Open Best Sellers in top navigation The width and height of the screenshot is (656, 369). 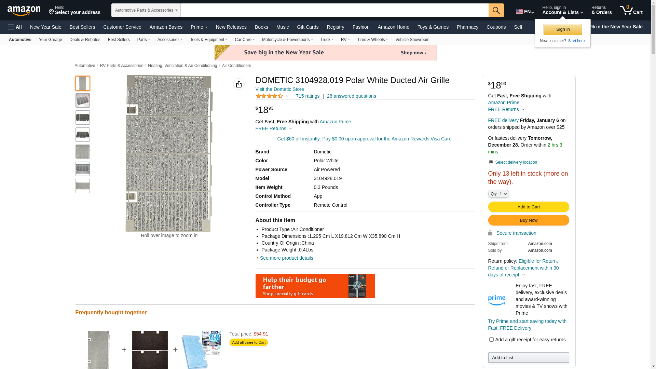click(x=82, y=27)
